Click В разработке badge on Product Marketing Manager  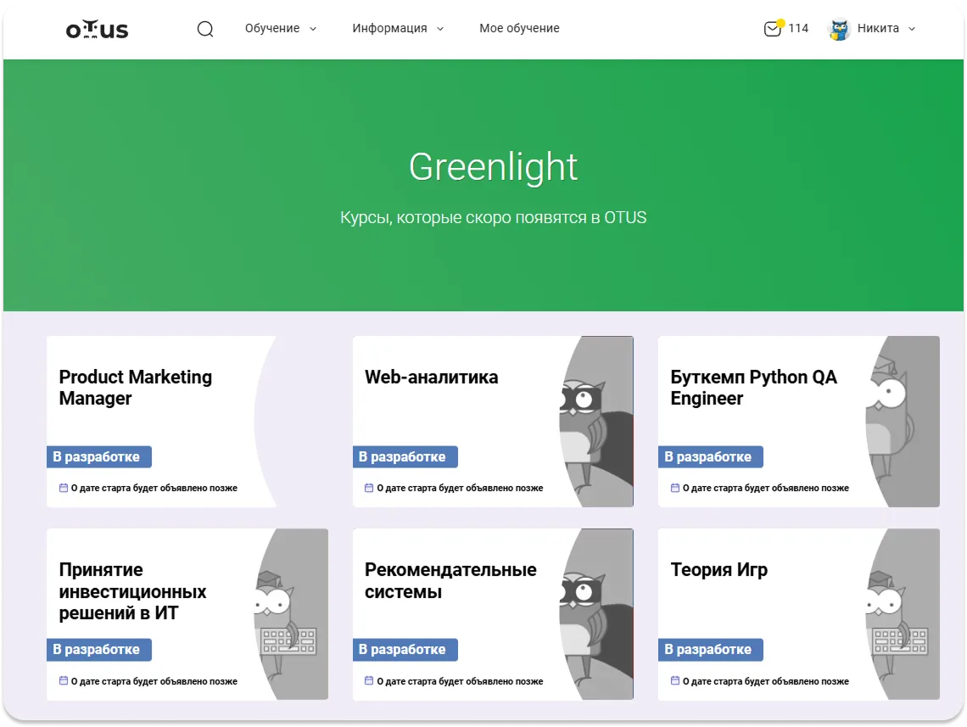click(98, 457)
